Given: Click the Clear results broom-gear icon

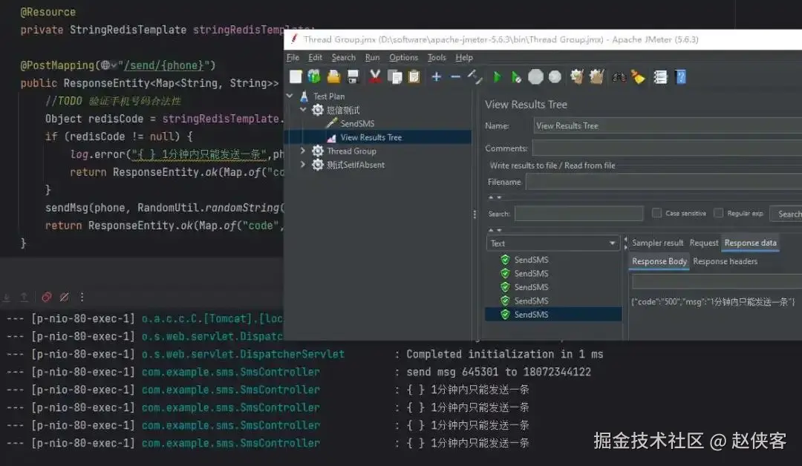Looking at the screenshot, I should click(x=577, y=76).
